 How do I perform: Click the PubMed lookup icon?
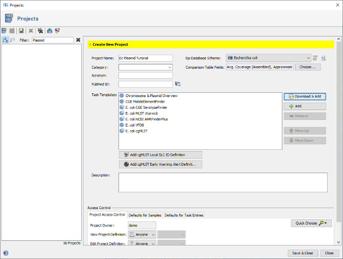(x=178, y=84)
